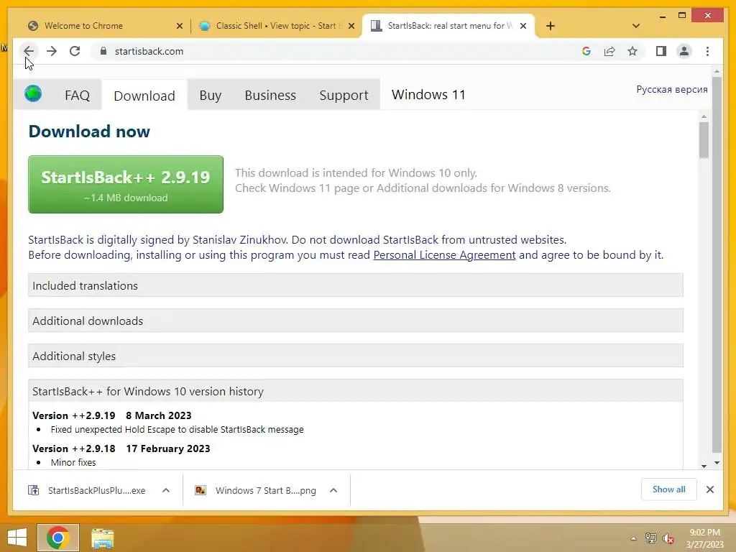Select the Download nav tab
Screen dimensions: 736x552
pos(144,96)
